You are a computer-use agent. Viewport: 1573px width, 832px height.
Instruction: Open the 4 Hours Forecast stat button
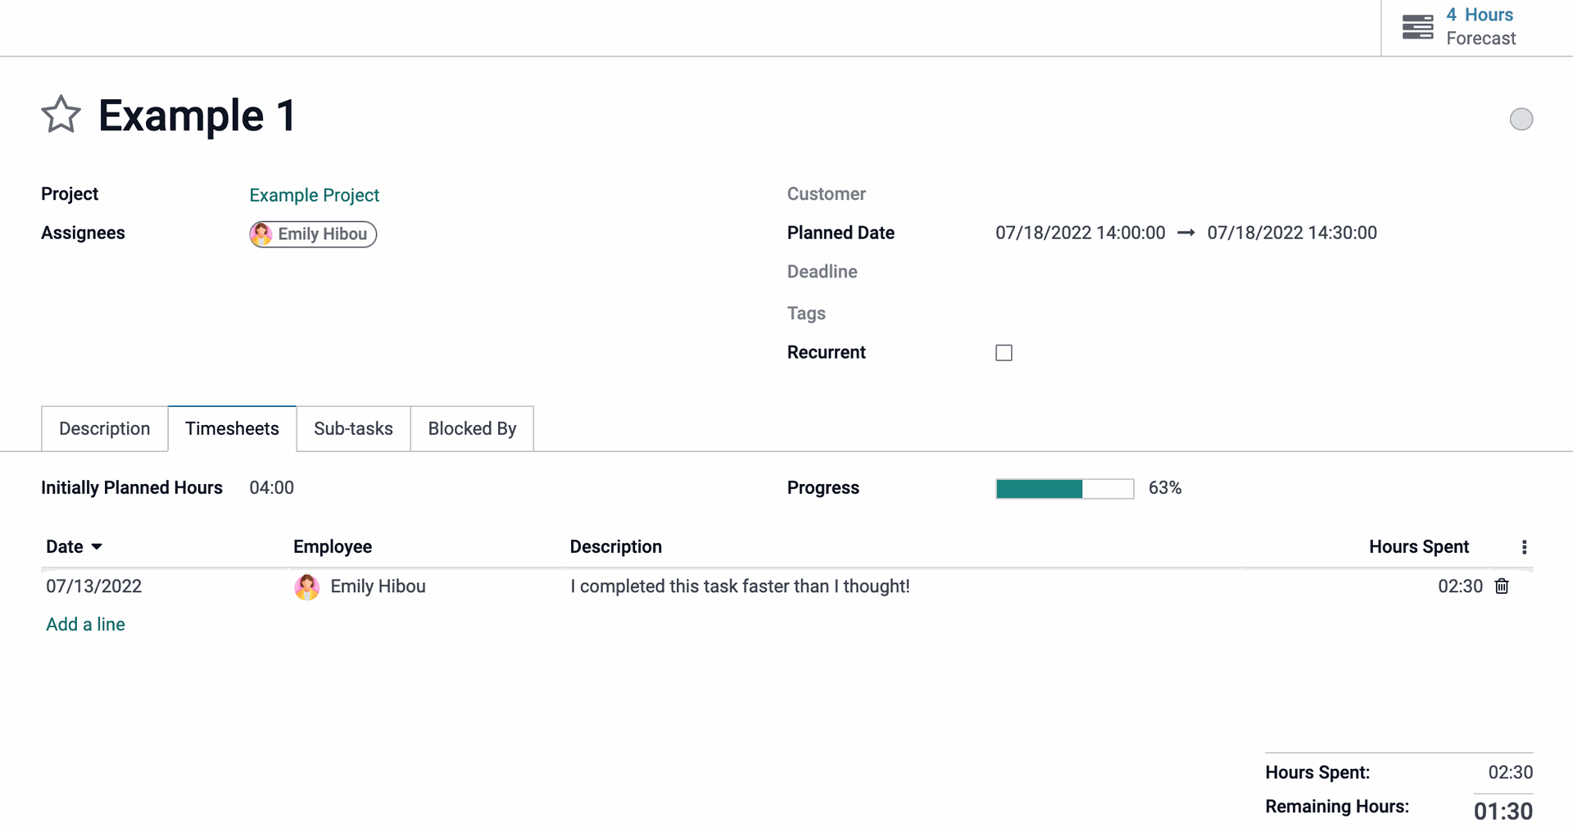(x=1476, y=27)
